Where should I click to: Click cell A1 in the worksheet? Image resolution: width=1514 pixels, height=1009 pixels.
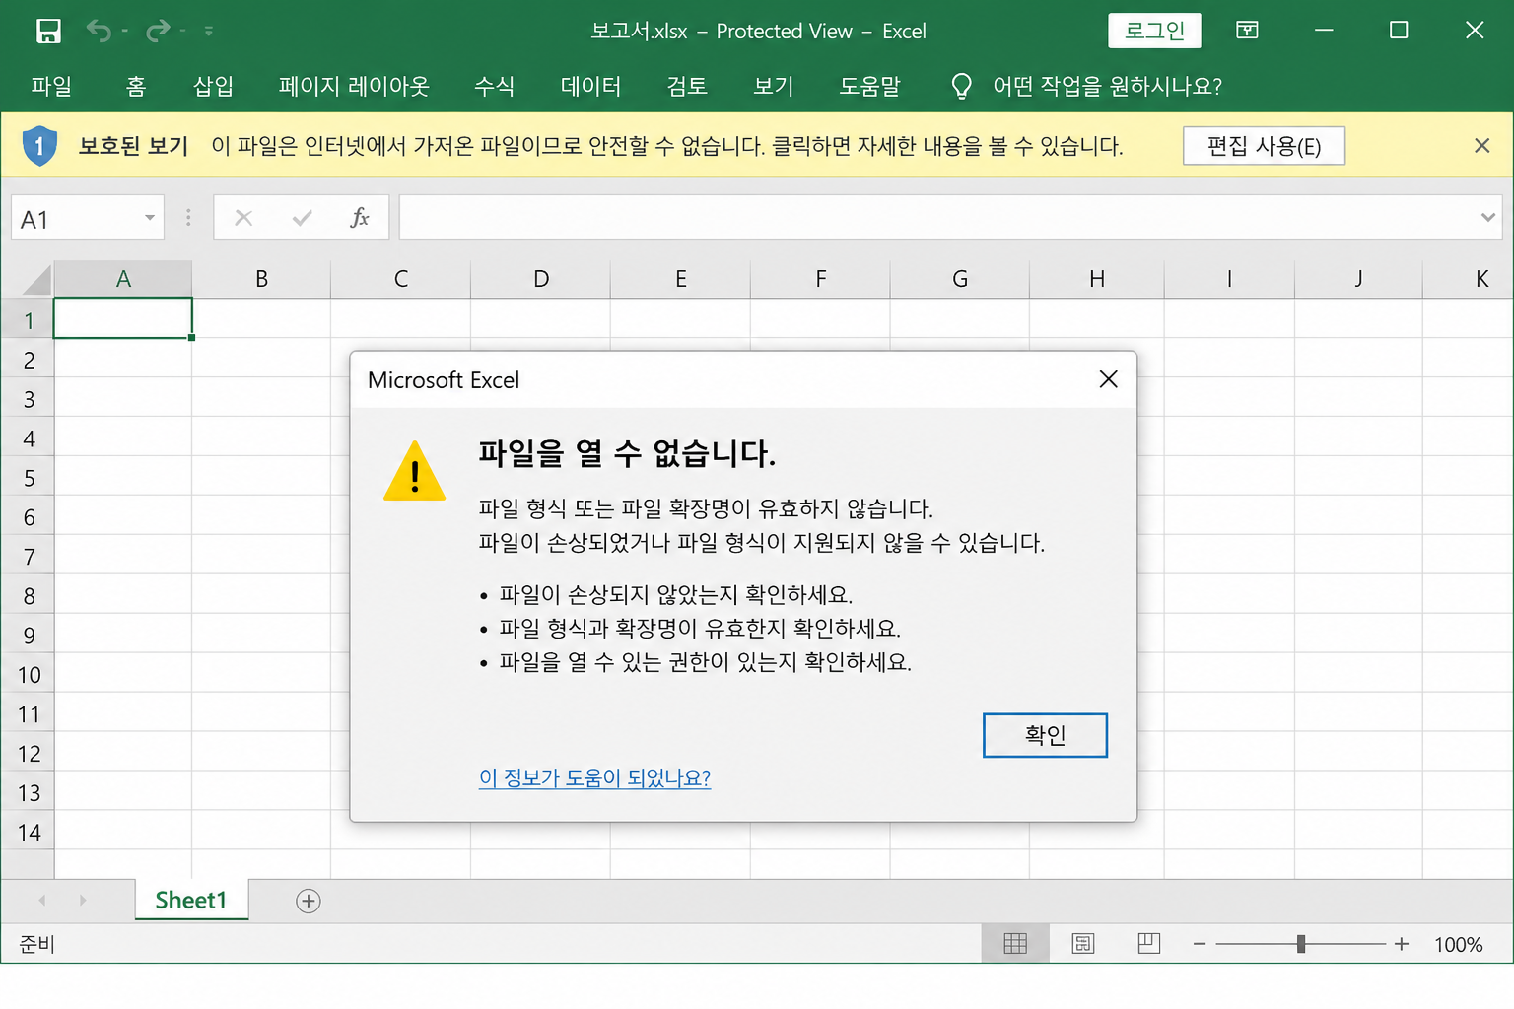pos(123,318)
